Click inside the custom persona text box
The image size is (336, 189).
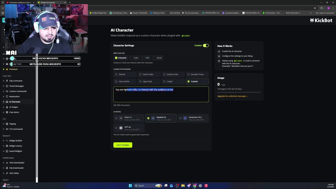(x=161, y=94)
